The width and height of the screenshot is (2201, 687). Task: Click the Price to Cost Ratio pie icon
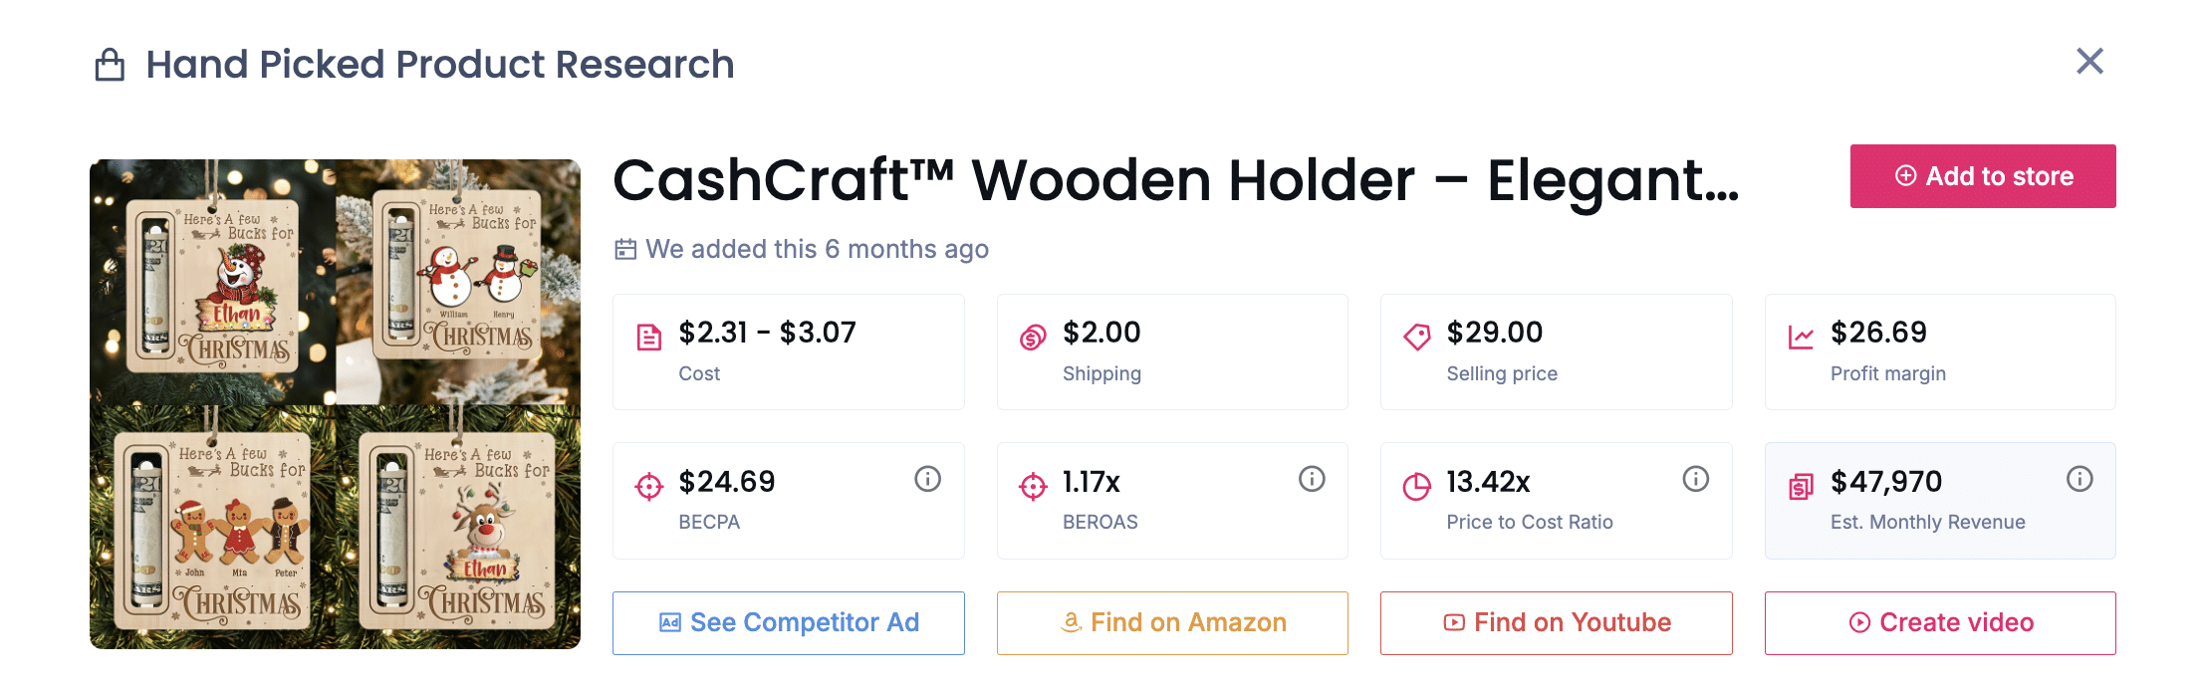(1416, 486)
